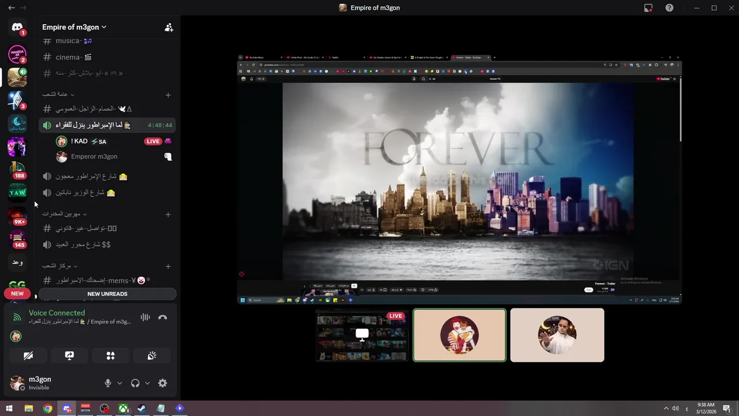The height and width of the screenshot is (416, 739).
Task: Focus the man in white avatar tile
Action: pyautogui.click(x=557, y=335)
